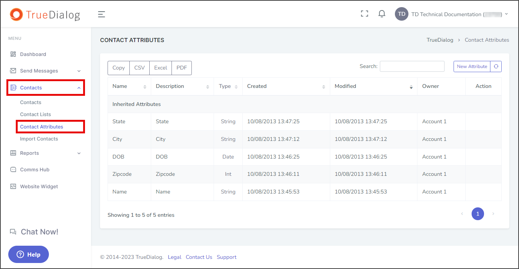Go to pagination page 1
Screen dimensions: 519x269
(478, 214)
